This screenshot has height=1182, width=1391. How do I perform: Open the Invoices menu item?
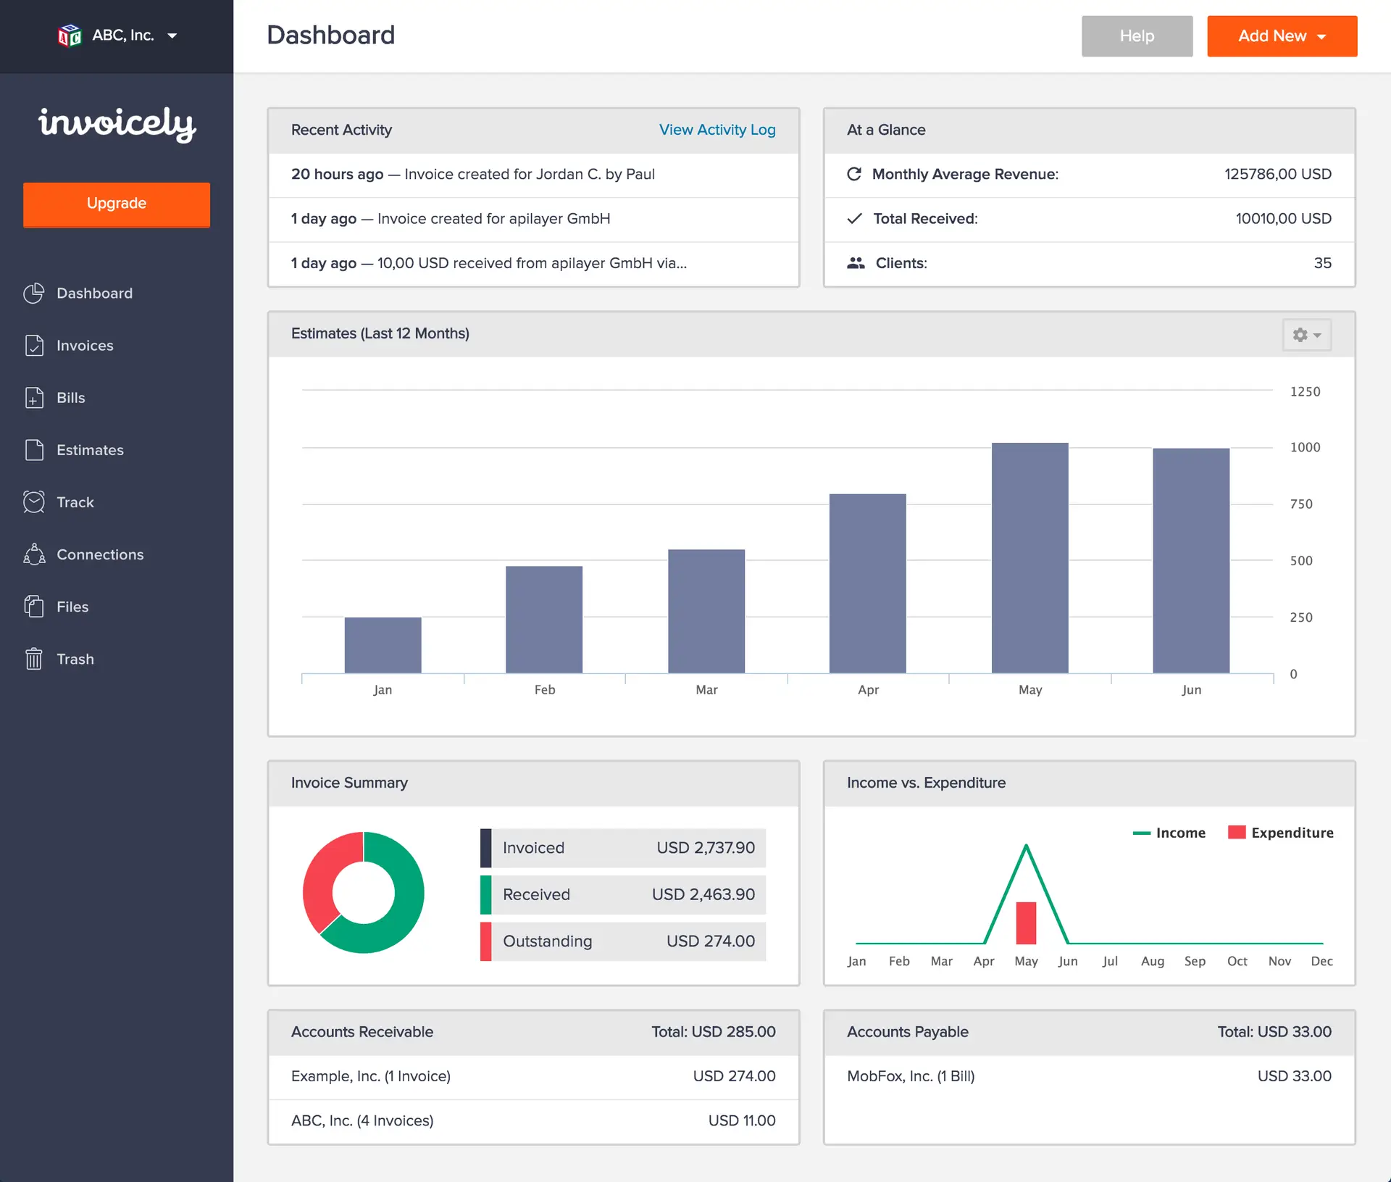(85, 346)
